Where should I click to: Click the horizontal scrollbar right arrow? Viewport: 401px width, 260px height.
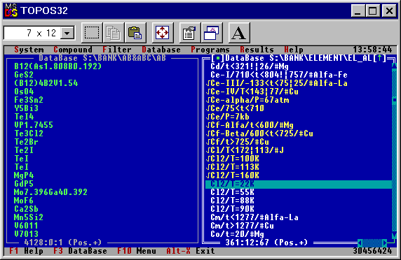(385, 243)
